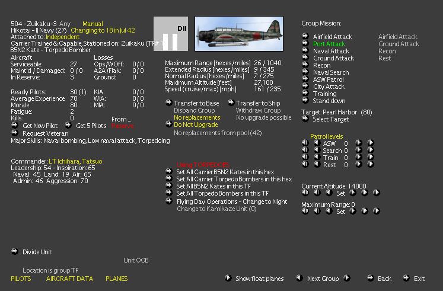Decrease Rest patrol level with plain left arrow
443x291 pixels.
[317, 164]
